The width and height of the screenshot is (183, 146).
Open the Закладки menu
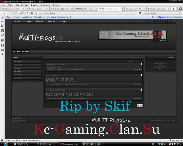(25, 5)
